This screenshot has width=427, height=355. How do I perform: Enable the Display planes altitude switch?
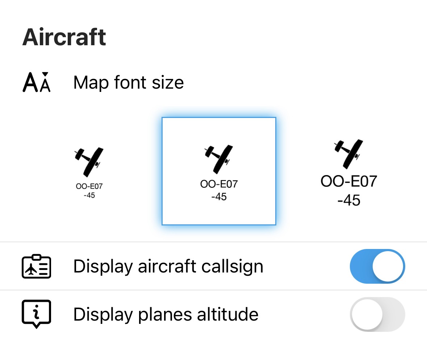[x=377, y=314]
